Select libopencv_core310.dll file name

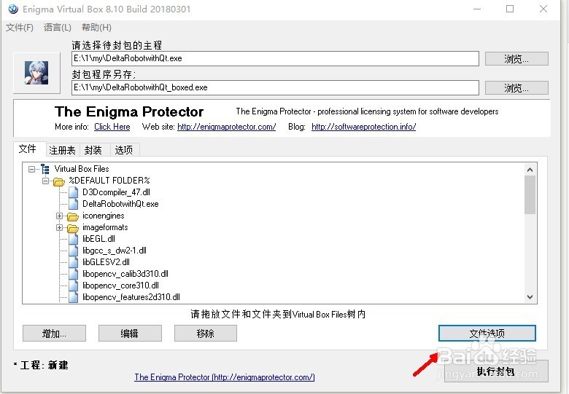click(120, 285)
